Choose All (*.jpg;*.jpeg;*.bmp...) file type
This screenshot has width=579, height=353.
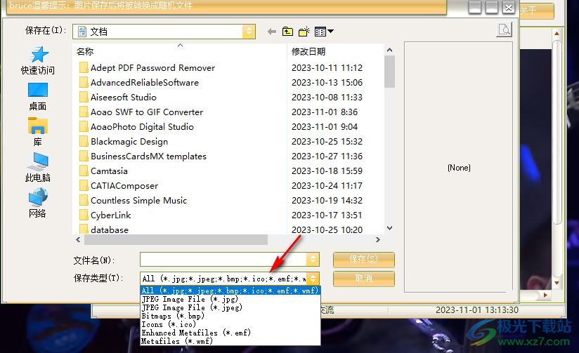(x=230, y=291)
